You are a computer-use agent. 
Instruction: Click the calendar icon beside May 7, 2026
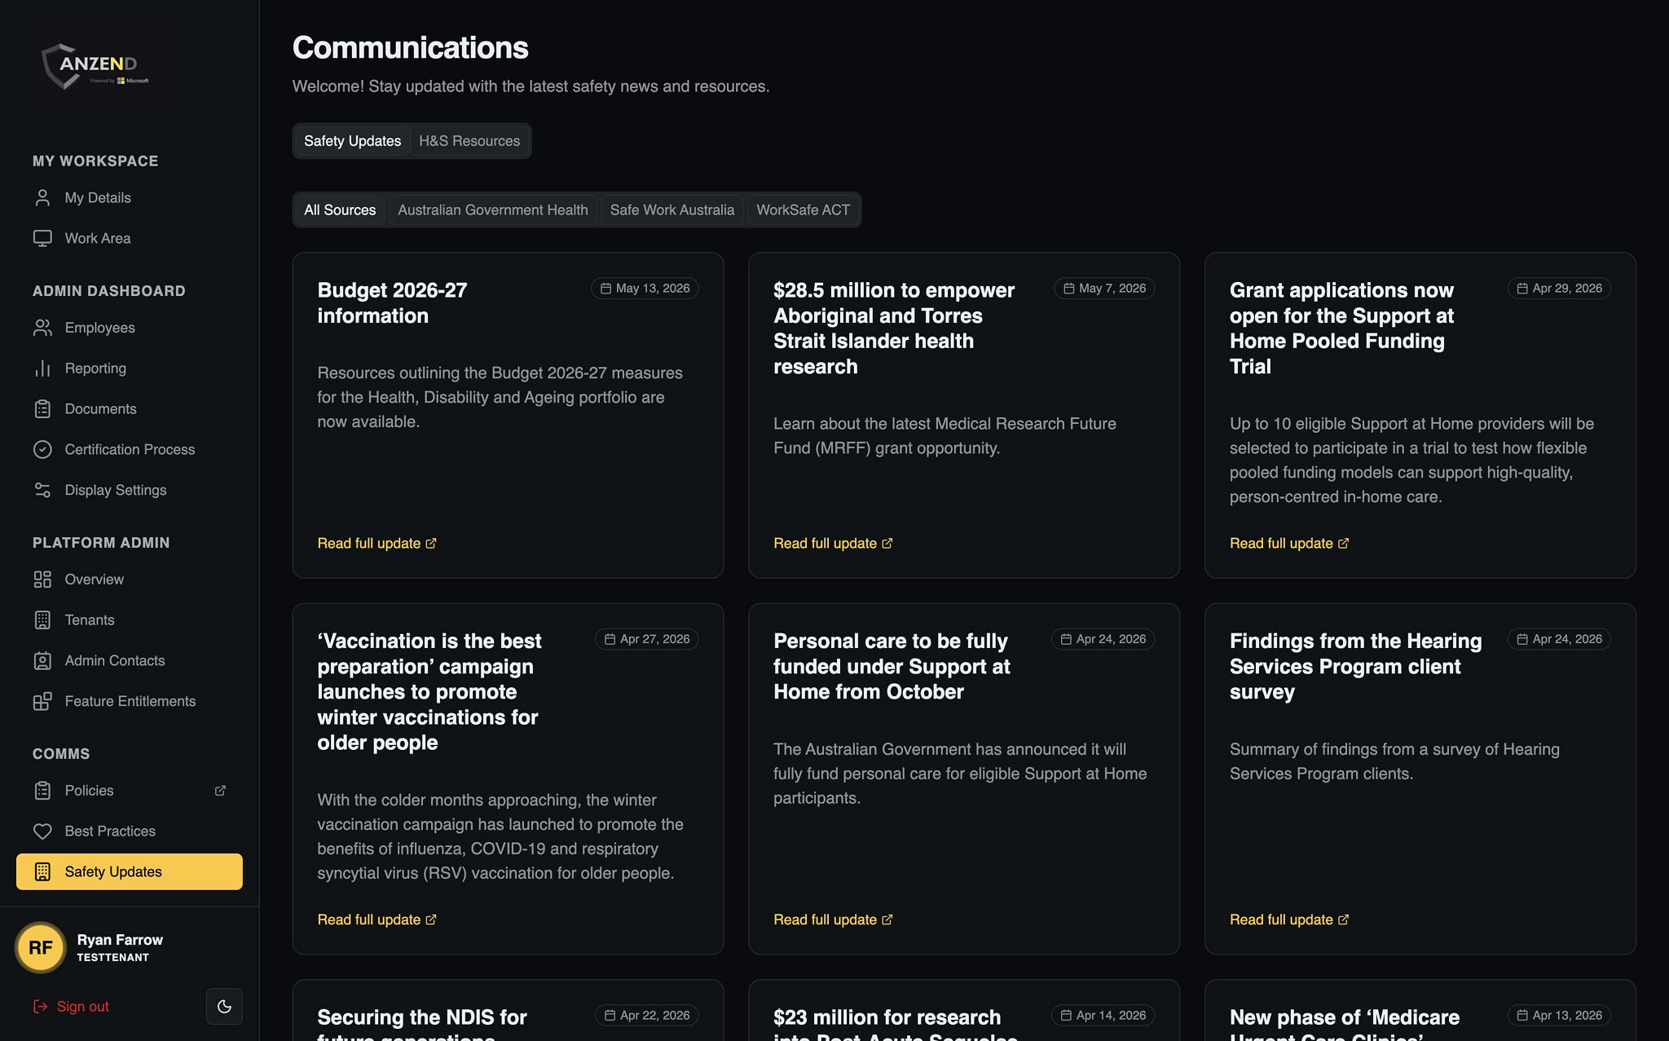pyautogui.click(x=1068, y=289)
